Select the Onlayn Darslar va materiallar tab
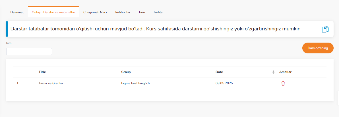339x117 pixels. pyautogui.click(x=53, y=12)
